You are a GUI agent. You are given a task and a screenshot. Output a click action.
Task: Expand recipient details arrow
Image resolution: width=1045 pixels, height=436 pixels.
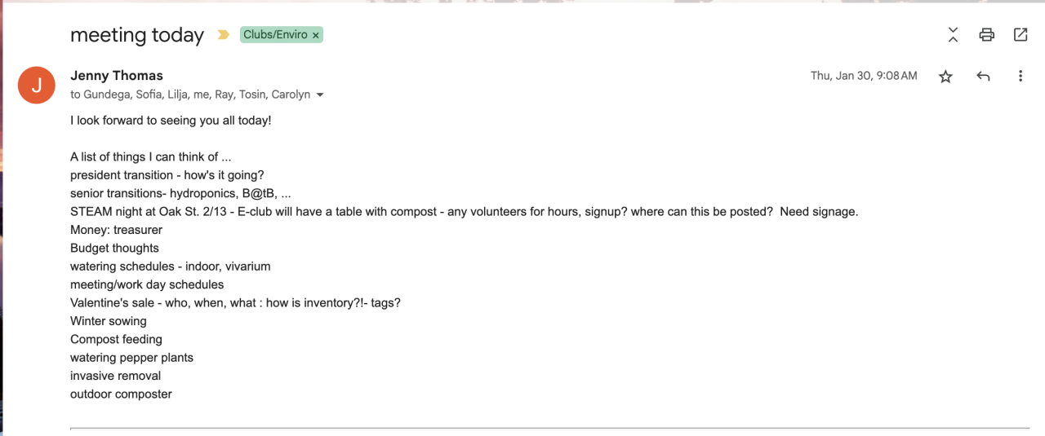click(320, 95)
